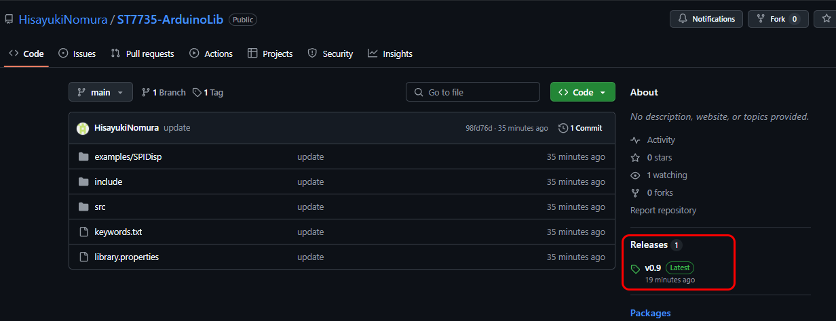Open update commit for src row
This screenshot has width=836, height=321.
[x=311, y=207]
